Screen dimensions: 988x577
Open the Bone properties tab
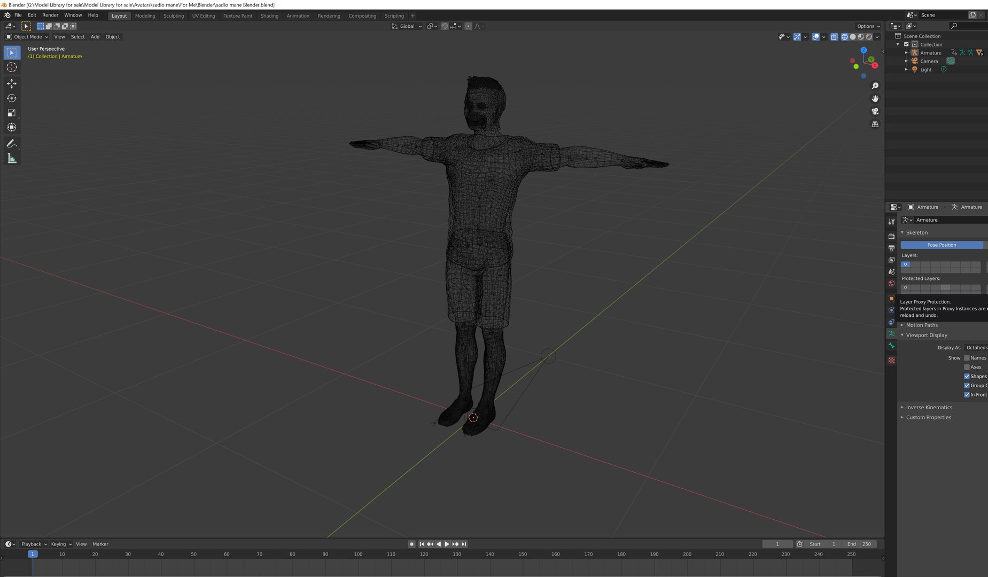click(x=891, y=346)
